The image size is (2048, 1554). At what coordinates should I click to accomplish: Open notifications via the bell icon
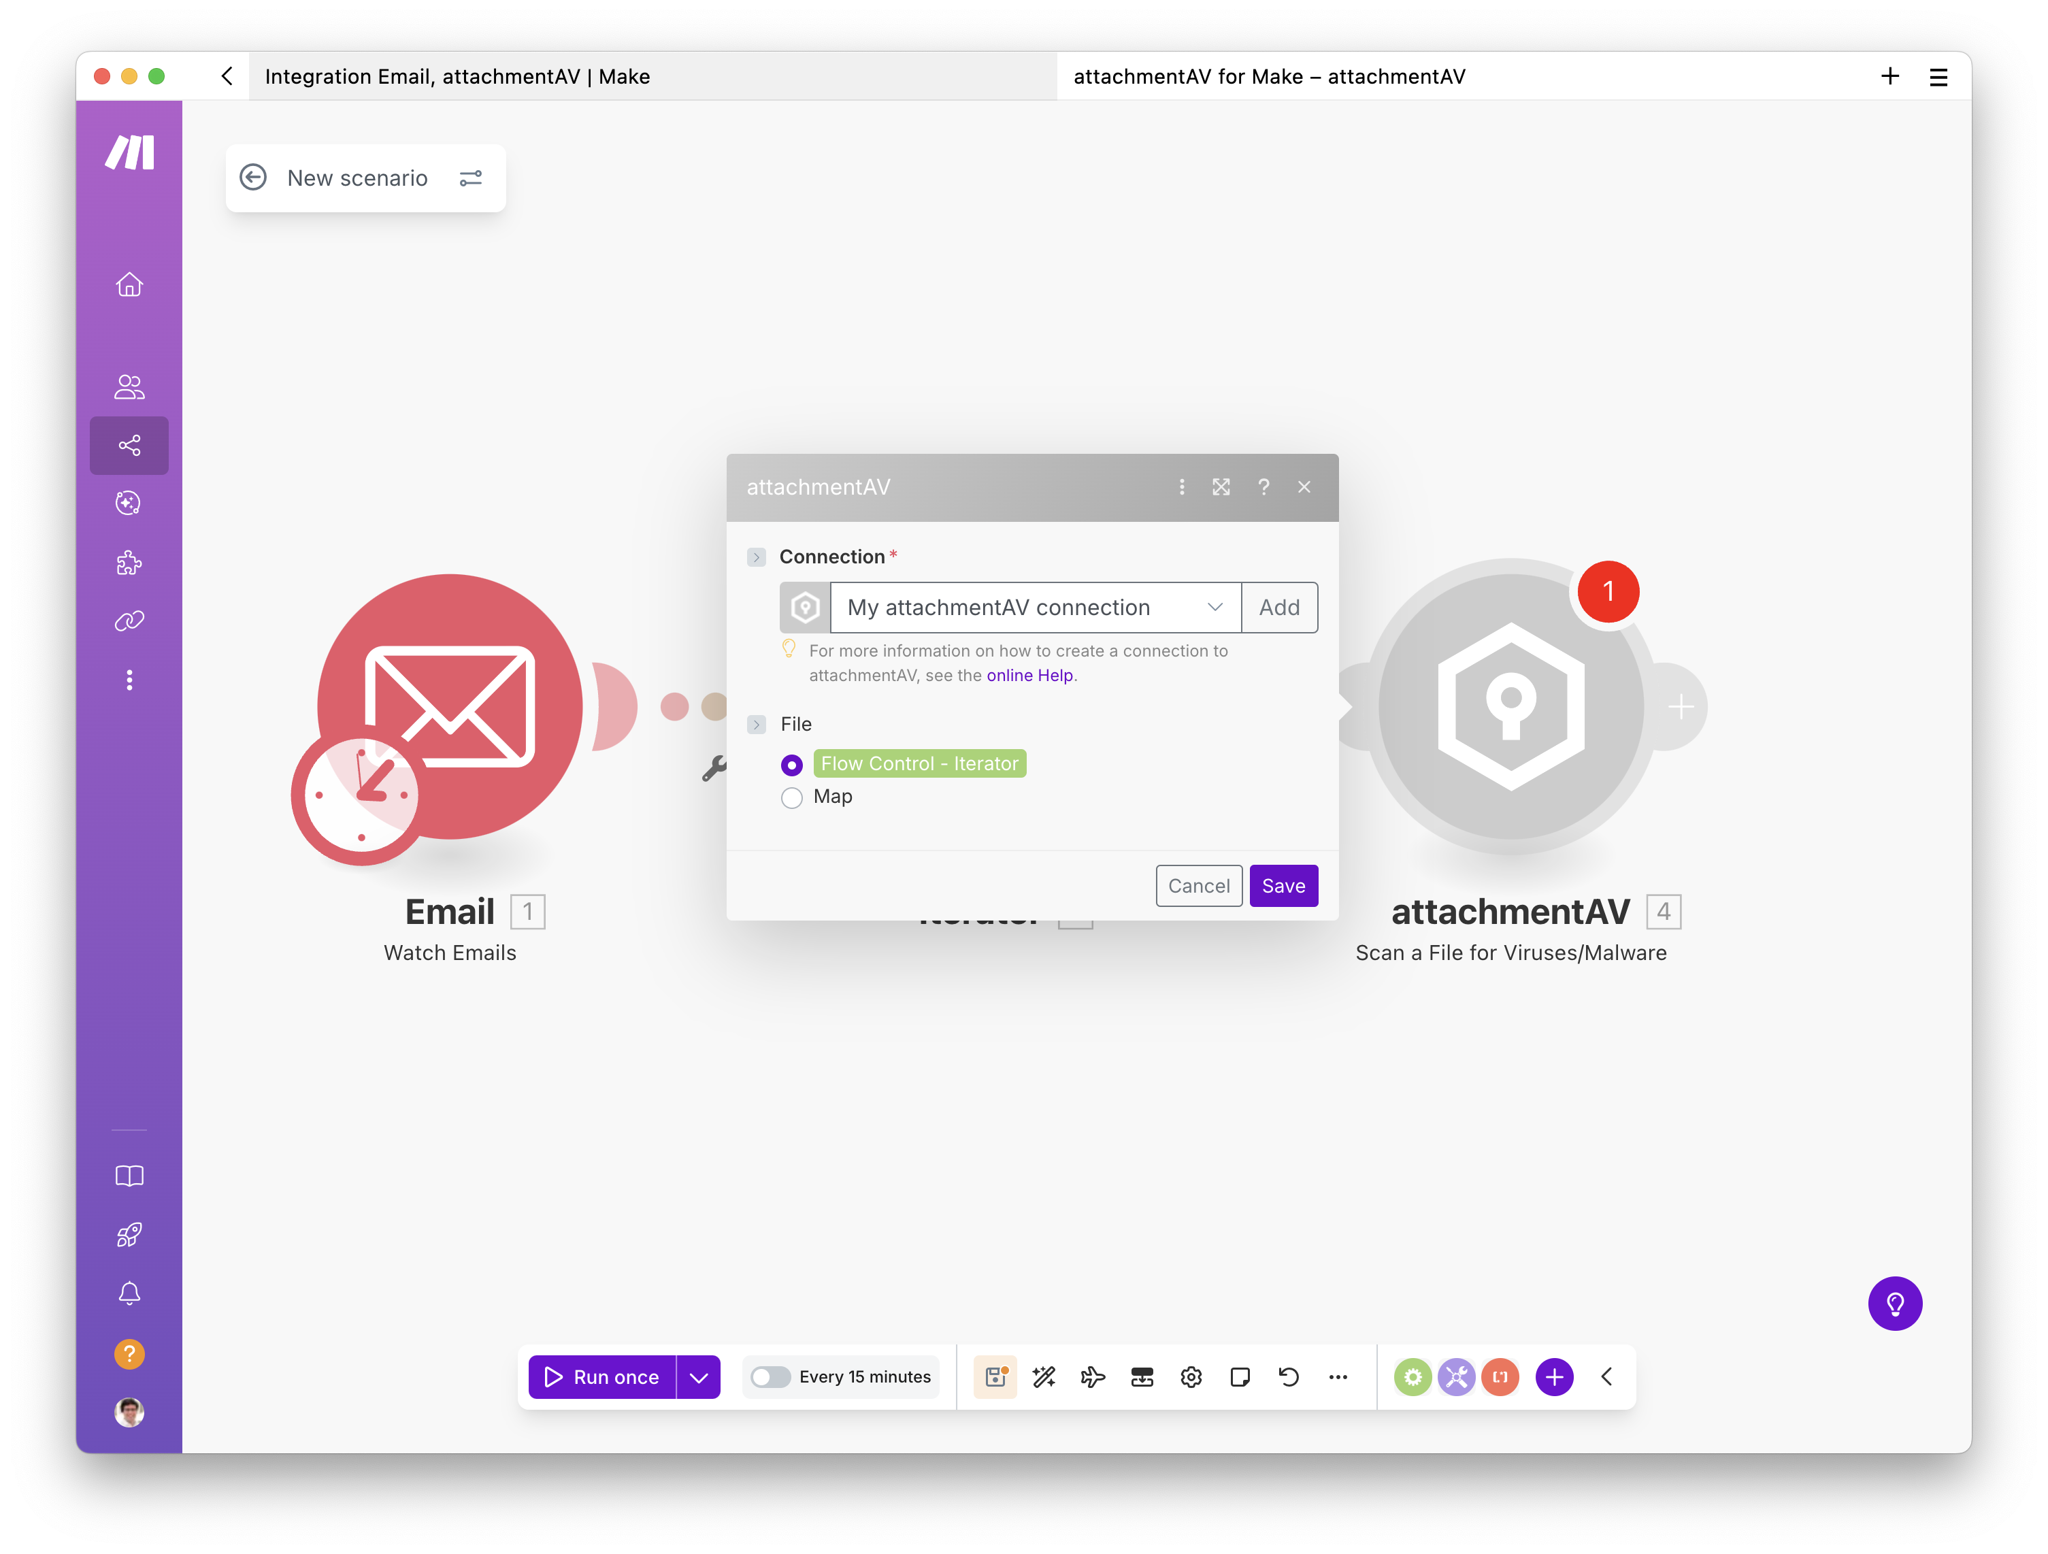coord(129,1294)
